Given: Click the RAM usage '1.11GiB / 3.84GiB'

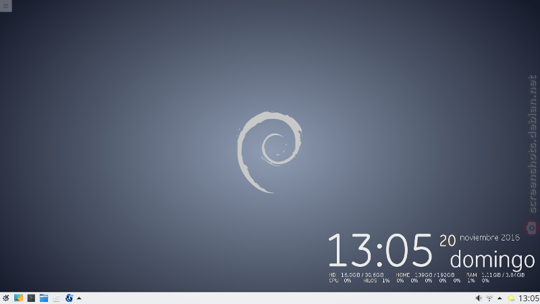Looking at the screenshot, I should (503, 275).
